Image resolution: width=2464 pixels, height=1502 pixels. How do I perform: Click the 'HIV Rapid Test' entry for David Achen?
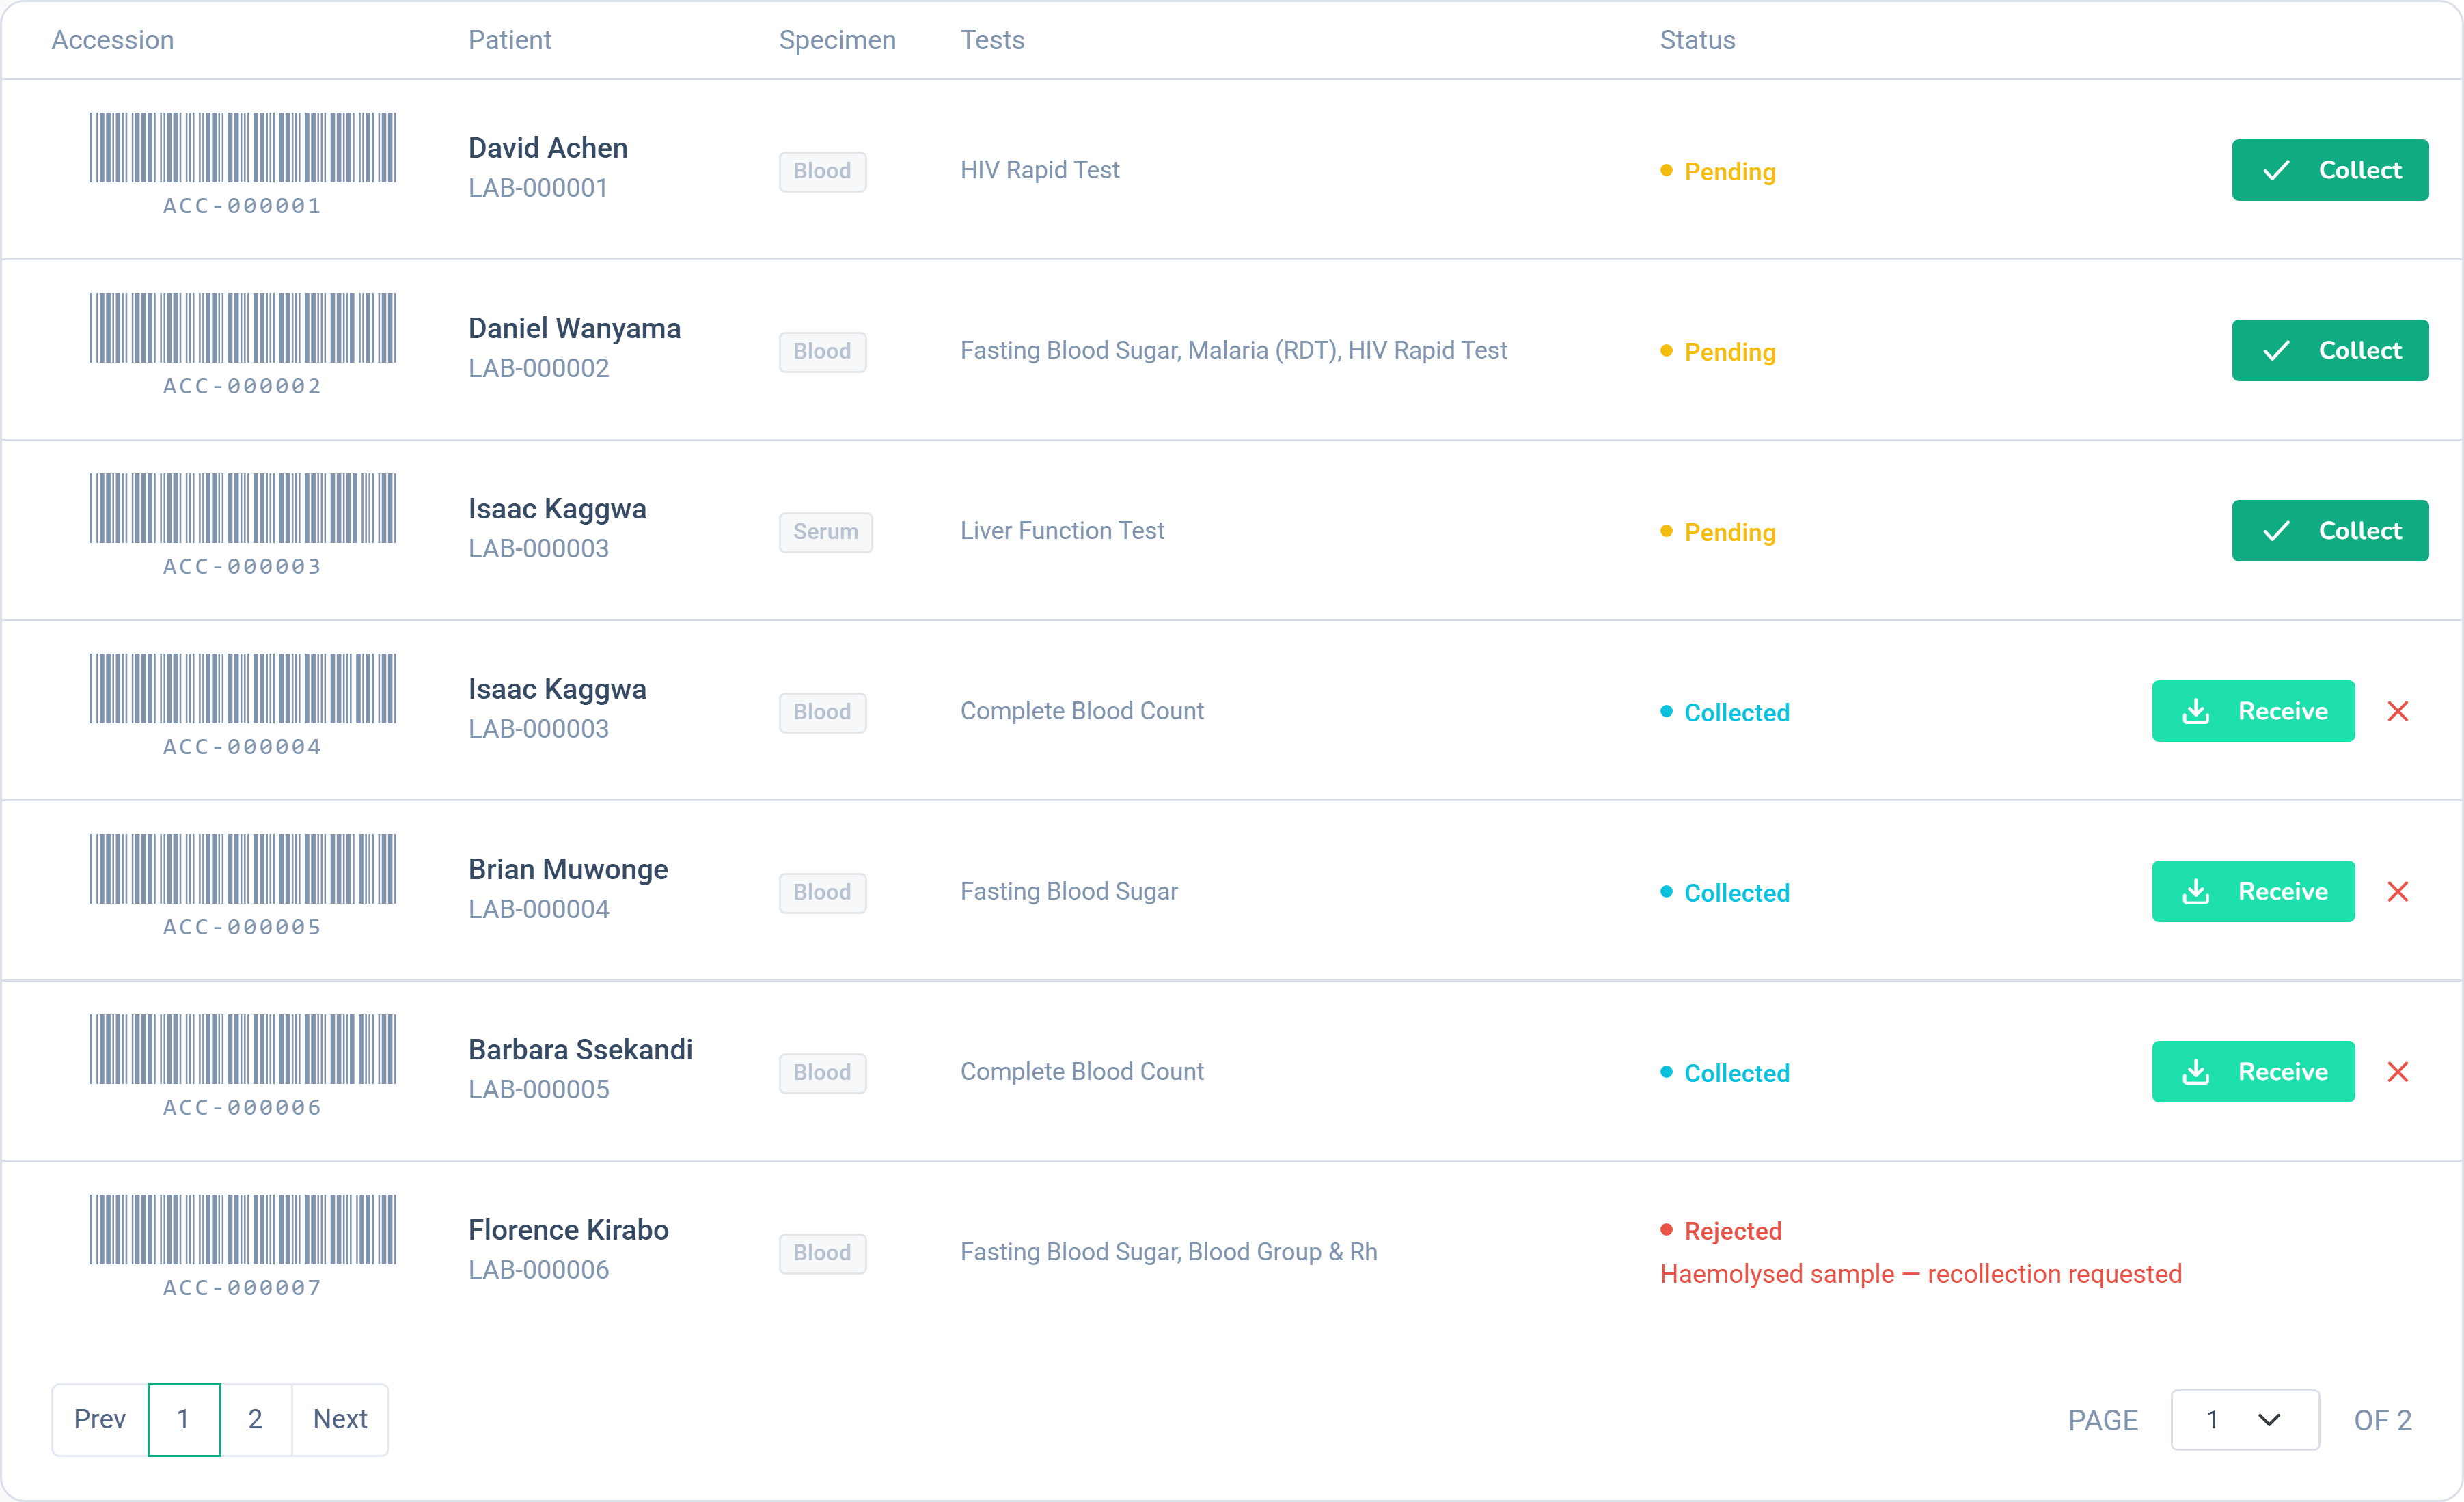tap(1039, 170)
